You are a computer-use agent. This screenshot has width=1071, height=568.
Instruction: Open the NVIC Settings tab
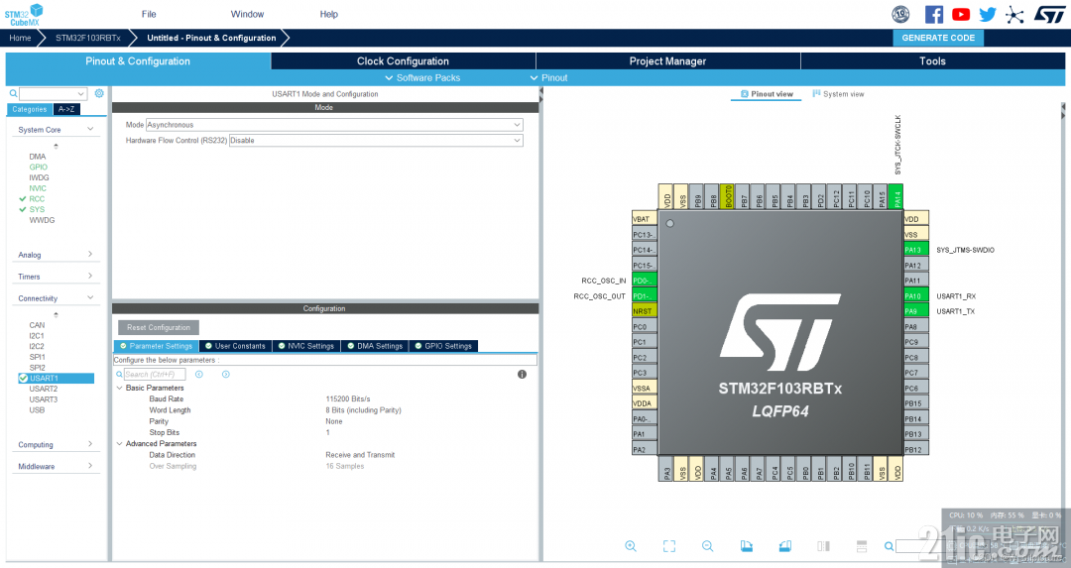click(305, 346)
